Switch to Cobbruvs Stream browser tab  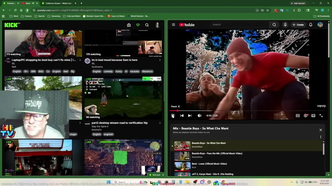click(x=58, y=3)
